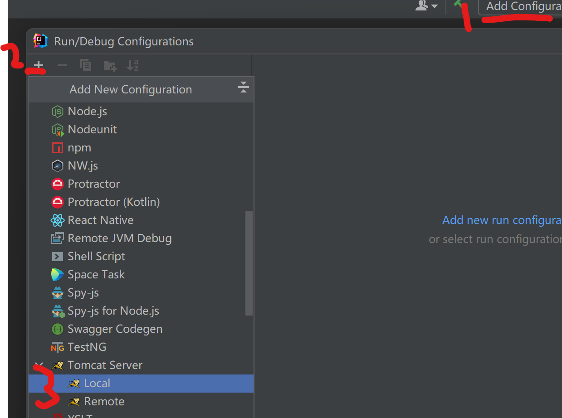
Task: Click the Space Task icon
Action: (57, 275)
